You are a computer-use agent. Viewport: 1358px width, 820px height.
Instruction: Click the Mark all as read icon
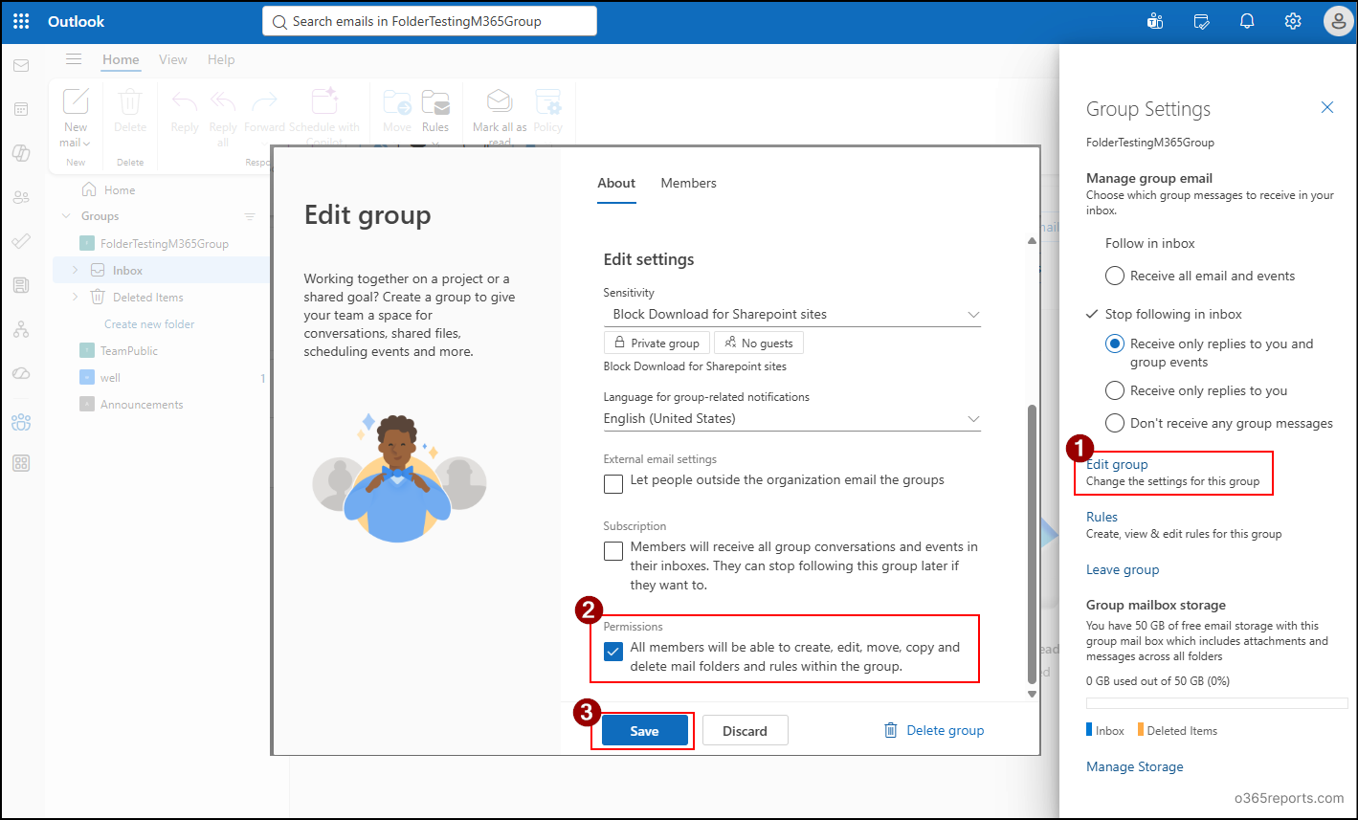click(x=500, y=101)
